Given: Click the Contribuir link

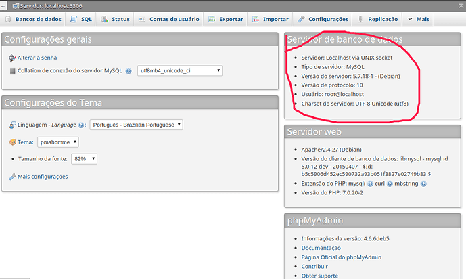Looking at the screenshot, I should click(x=314, y=267).
